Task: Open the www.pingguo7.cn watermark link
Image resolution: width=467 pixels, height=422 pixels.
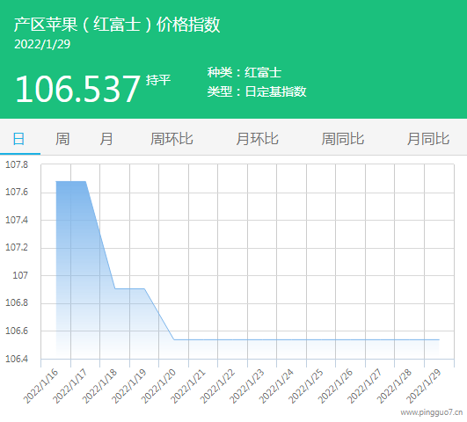Action: (x=432, y=412)
